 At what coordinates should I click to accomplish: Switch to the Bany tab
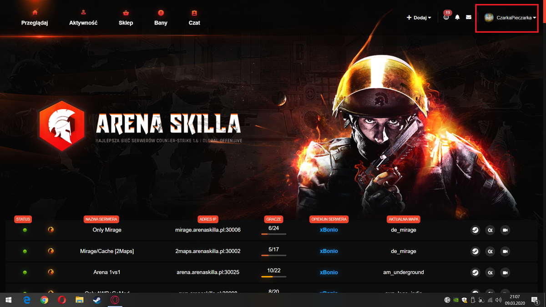(x=161, y=18)
